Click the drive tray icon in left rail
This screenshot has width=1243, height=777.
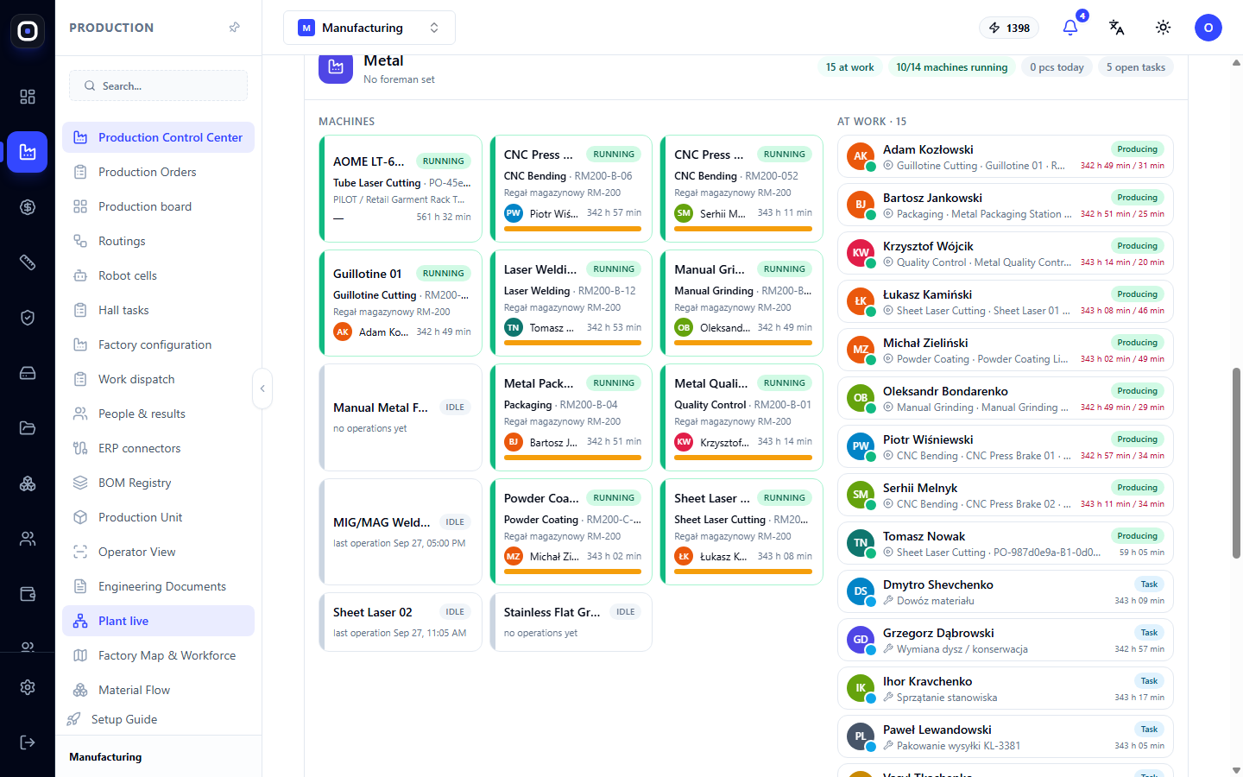(28, 373)
